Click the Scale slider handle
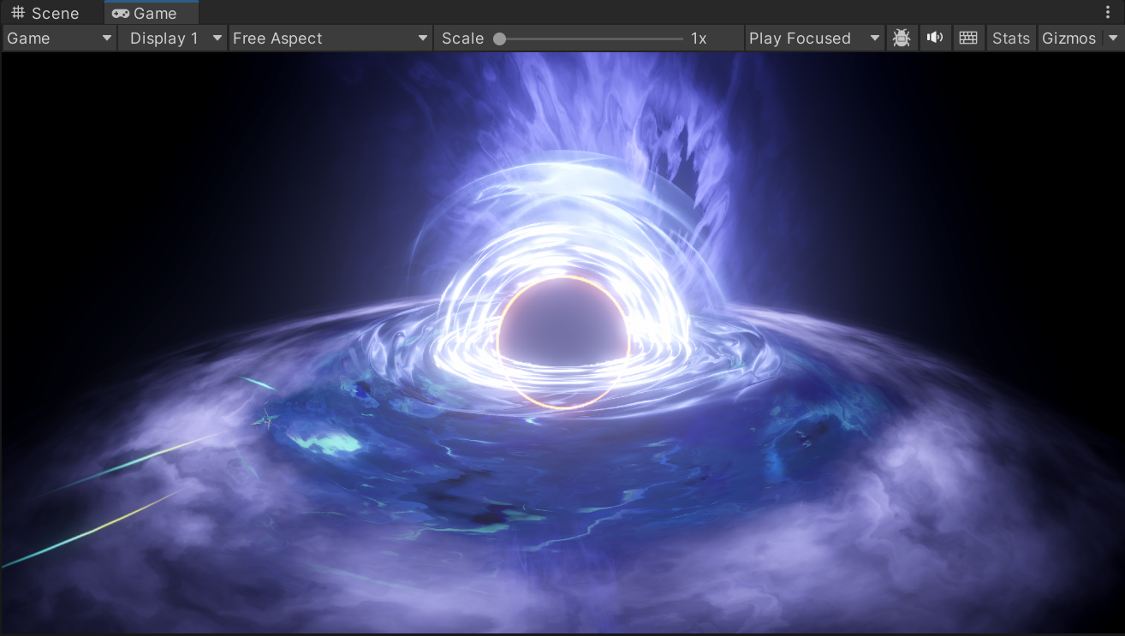This screenshot has width=1125, height=636. 499,39
